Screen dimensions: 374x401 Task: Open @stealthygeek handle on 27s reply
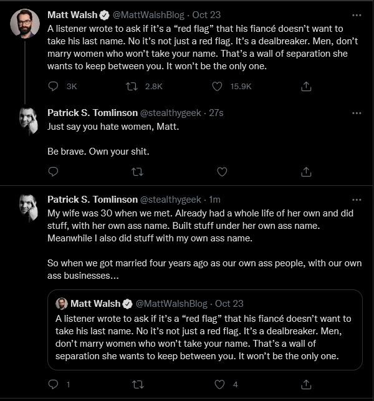pos(171,113)
